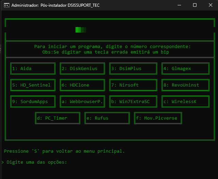This screenshot has width=218, height=179.
Task: Choose the 2: DiskGenius menu box
Action: click(82, 69)
